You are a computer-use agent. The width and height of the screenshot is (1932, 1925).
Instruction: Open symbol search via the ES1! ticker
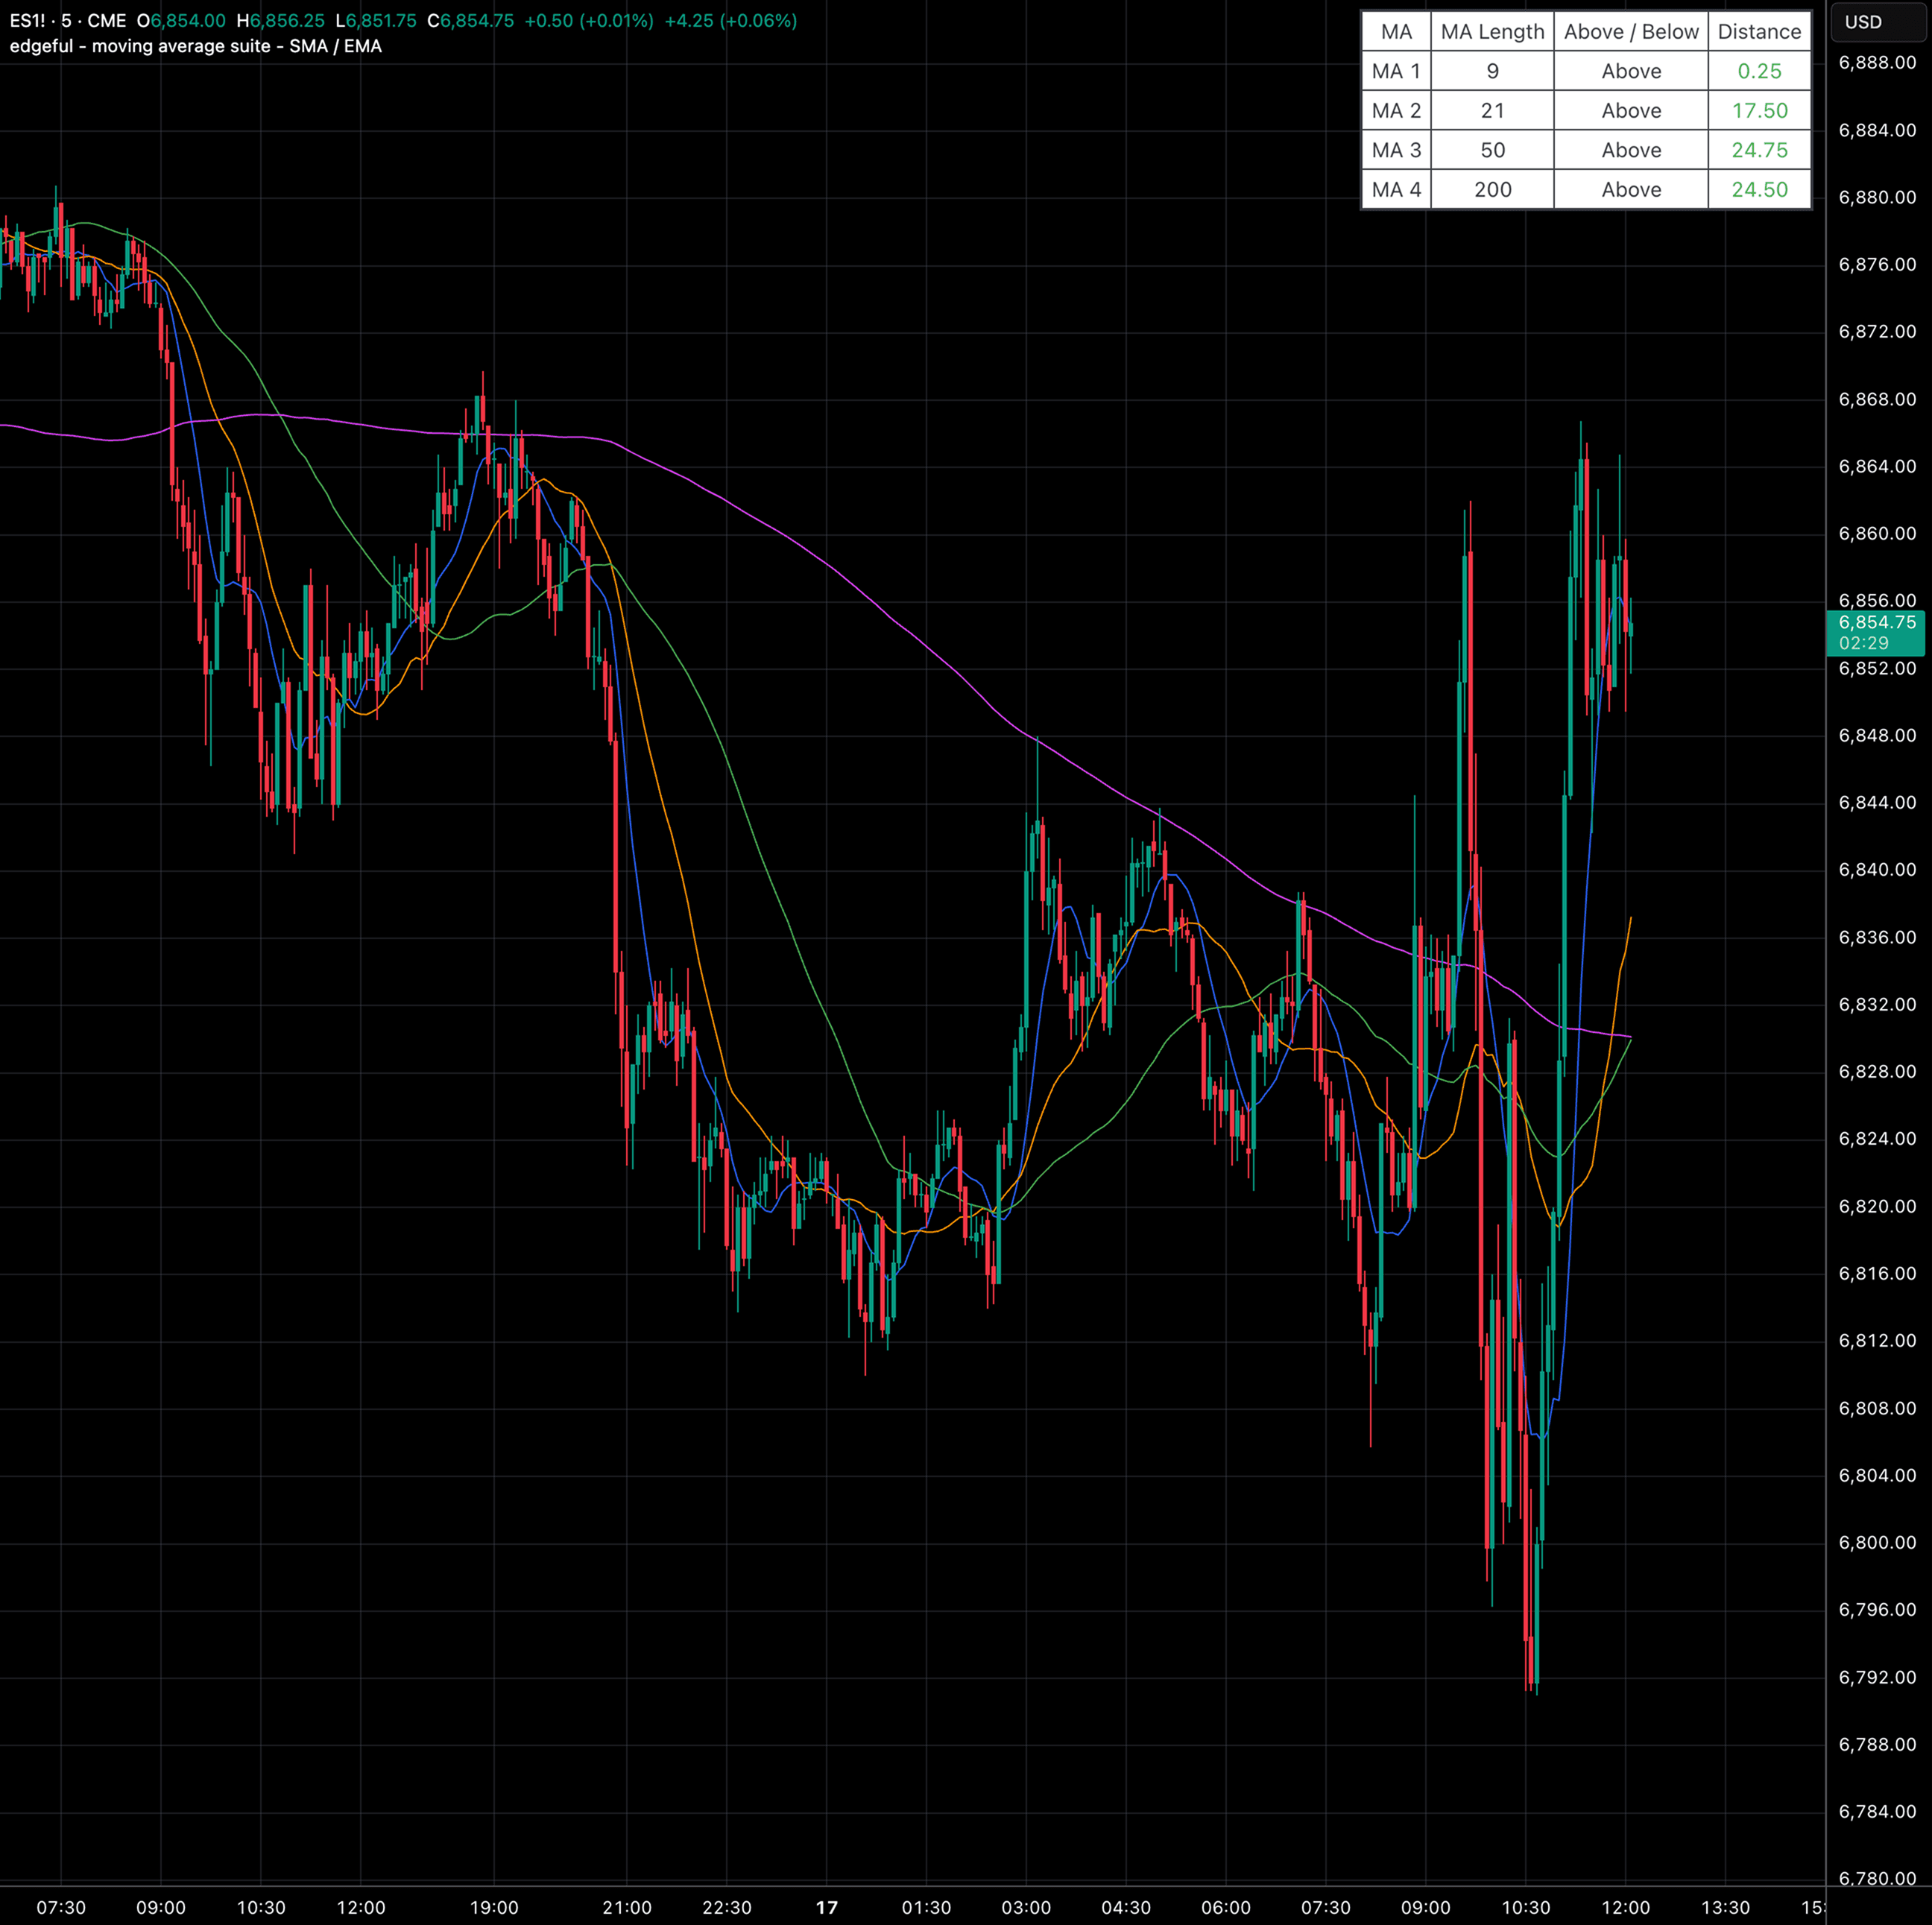coord(30,20)
